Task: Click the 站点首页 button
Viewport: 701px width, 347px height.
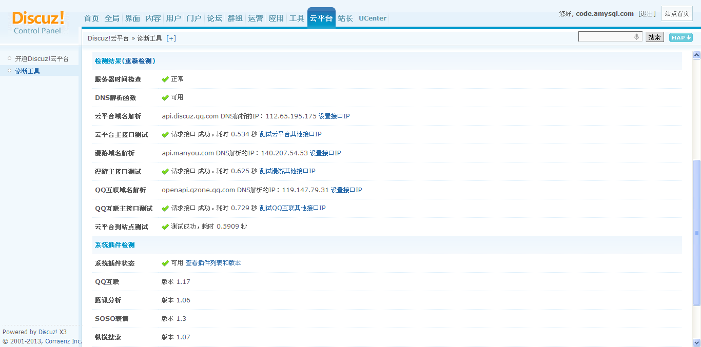Action: pyautogui.click(x=677, y=14)
